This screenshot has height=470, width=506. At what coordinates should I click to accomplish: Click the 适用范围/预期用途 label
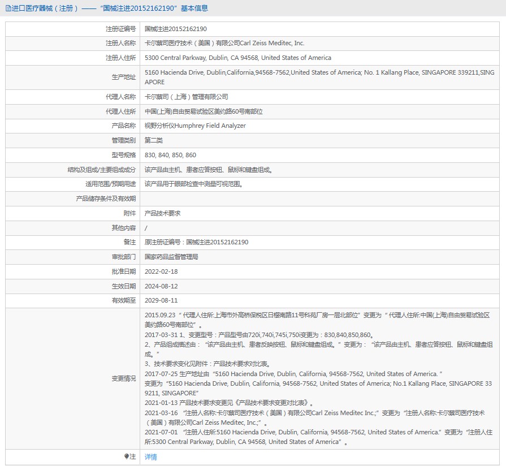point(110,184)
